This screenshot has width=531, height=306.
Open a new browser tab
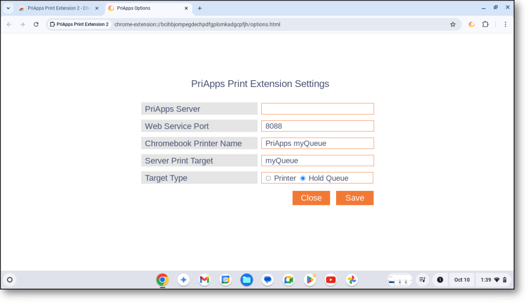tap(200, 8)
